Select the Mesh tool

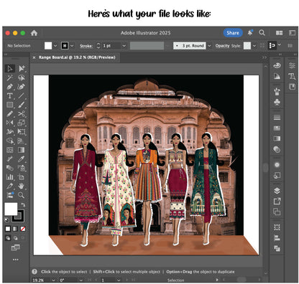point(10,150)
